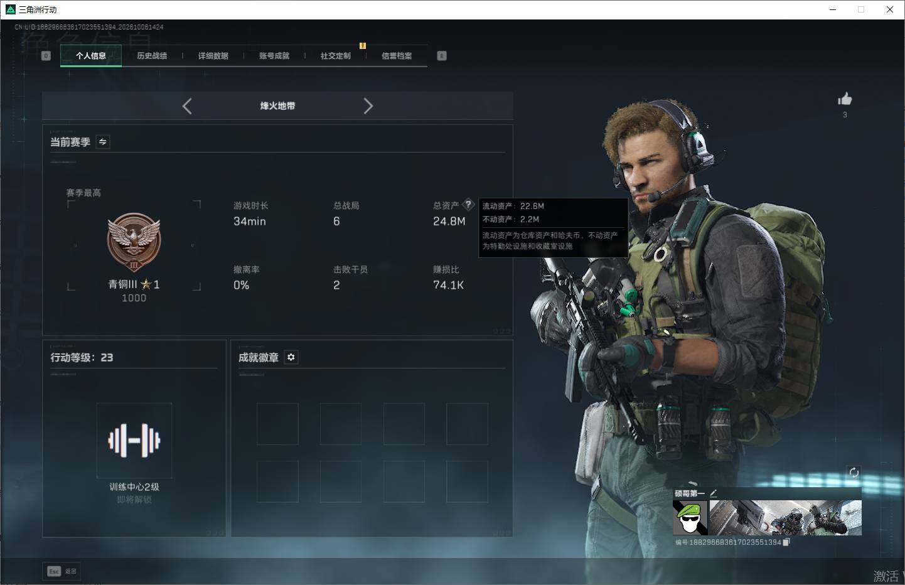The image size is (905, 585).
Task: Open achievement badge settings gear
Action: 291,357
